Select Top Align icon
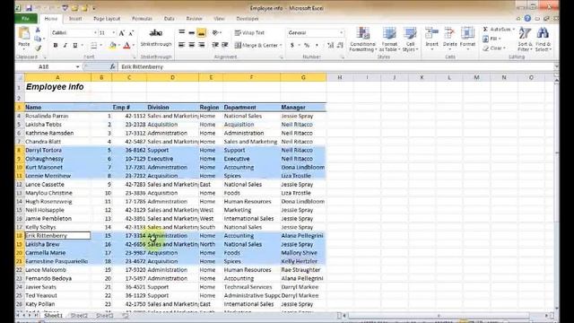Viewport: 574px width, 323px height. pos(181,32)
